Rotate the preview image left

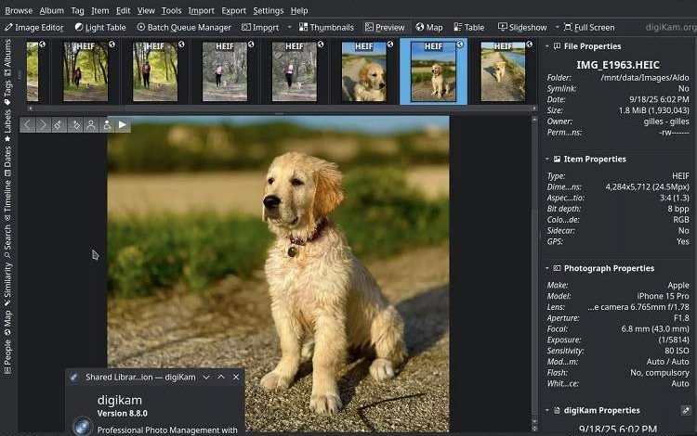pos(59,124)
